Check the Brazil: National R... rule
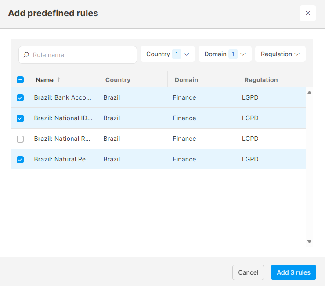This screenshot has height=286, width=325. pos(20,139)
